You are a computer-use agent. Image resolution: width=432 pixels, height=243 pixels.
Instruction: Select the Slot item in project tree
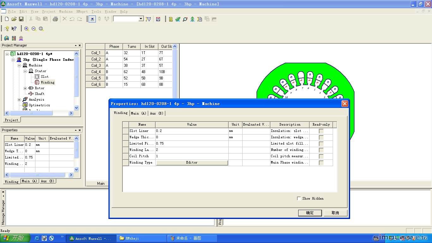coord(45,77)
